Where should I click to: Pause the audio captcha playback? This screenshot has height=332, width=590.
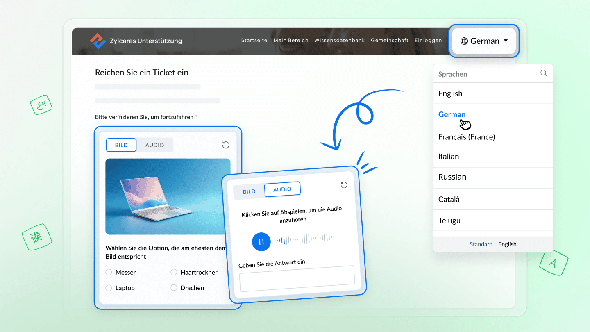pos(261,241)
